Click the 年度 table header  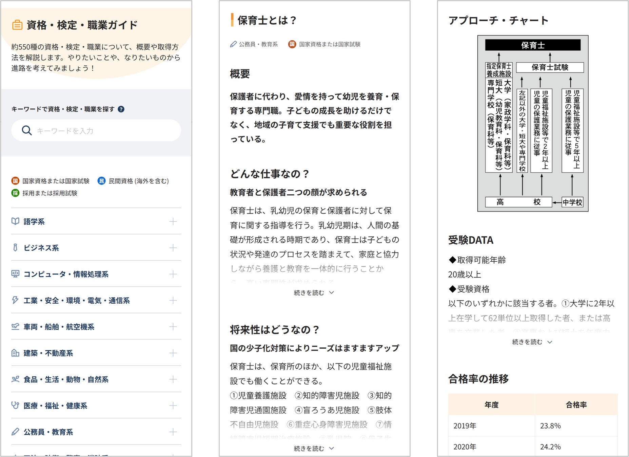(x=492, y=405)
